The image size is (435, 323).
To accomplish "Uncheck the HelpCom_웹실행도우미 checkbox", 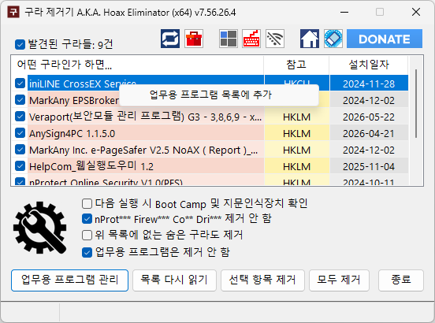I will coord(20,166).
